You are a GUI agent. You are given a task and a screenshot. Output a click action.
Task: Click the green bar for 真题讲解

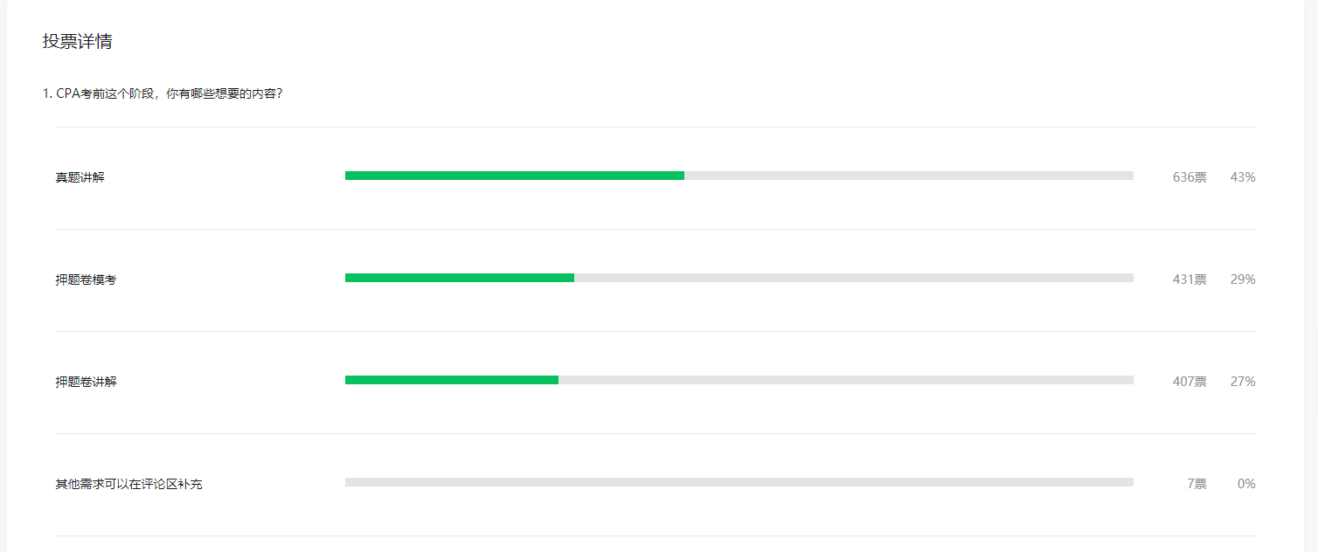[x=515, y=176]
